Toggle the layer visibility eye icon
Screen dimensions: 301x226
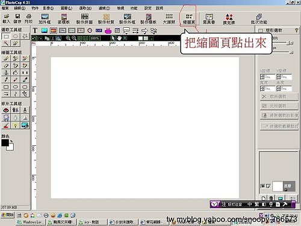[263, 186]
